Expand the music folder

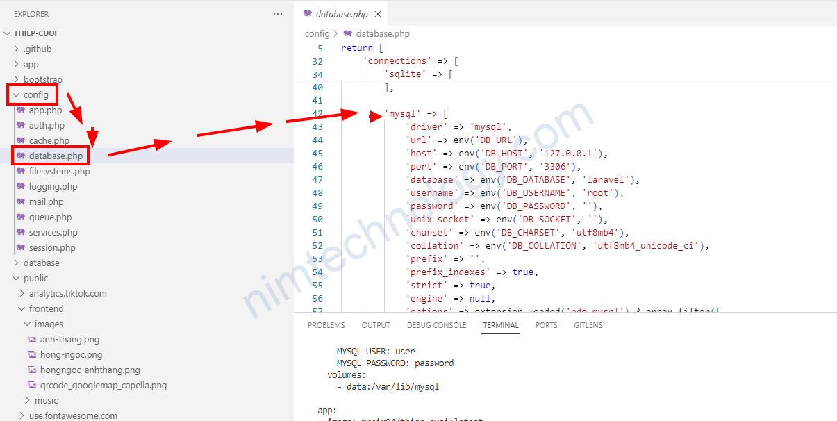tap(27, 401)
